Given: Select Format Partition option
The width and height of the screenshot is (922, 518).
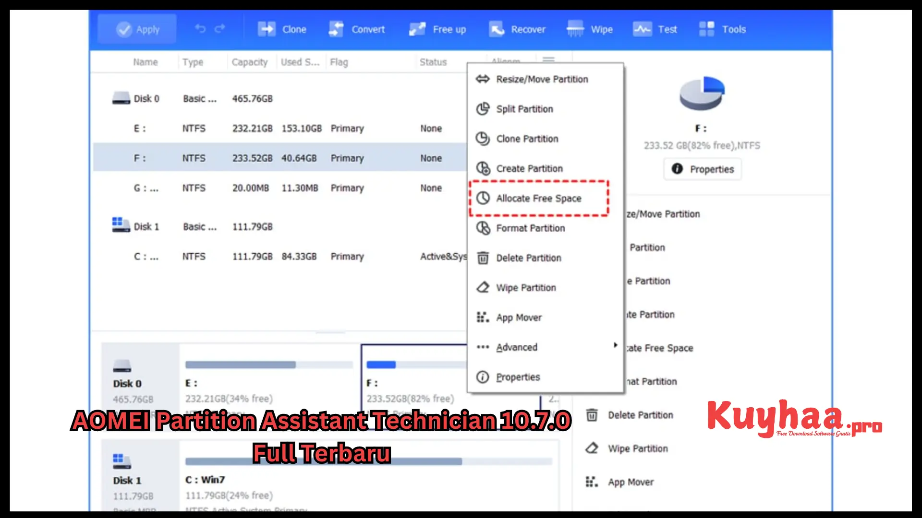Looking at the screenshot, I should (531, 228).
